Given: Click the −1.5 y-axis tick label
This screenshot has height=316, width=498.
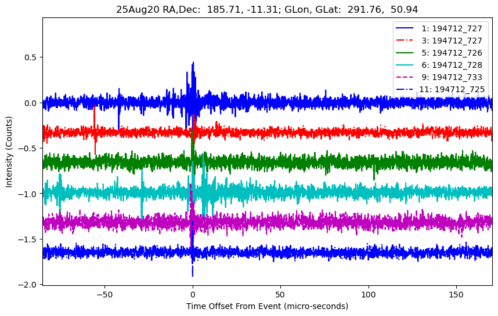Looking at the screenshot, I should (x=27, y=239).
